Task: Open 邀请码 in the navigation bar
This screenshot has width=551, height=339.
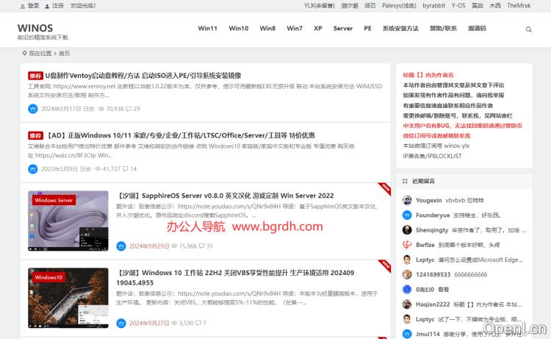Action: 476,29
